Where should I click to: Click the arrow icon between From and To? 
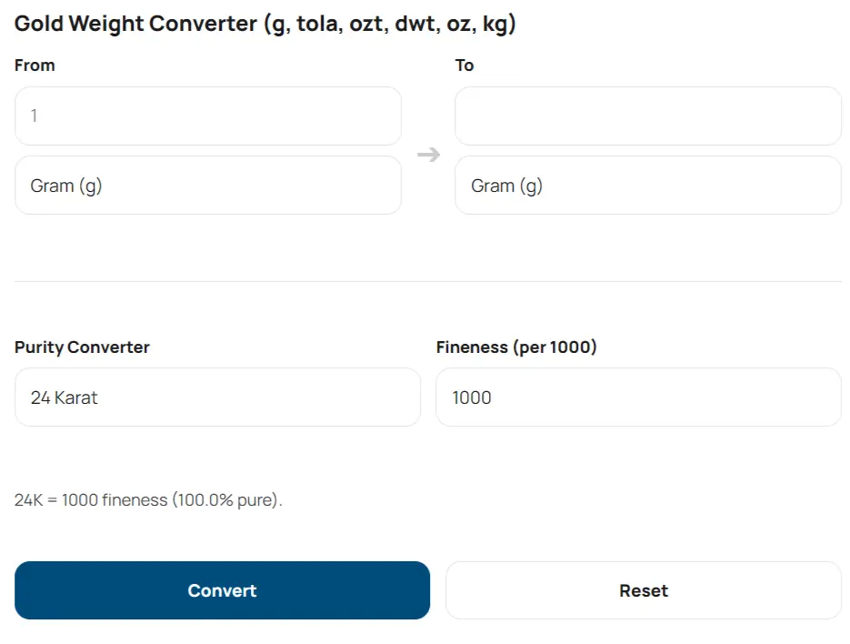click(x=428, y=155)
